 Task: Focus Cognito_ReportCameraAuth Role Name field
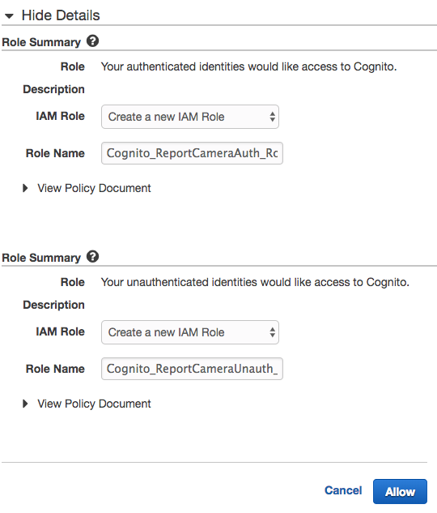pos(192,153)
